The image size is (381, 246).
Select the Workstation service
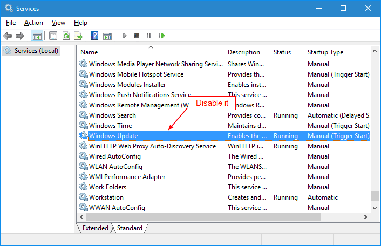pyautogui.click(x=224, y=197)
